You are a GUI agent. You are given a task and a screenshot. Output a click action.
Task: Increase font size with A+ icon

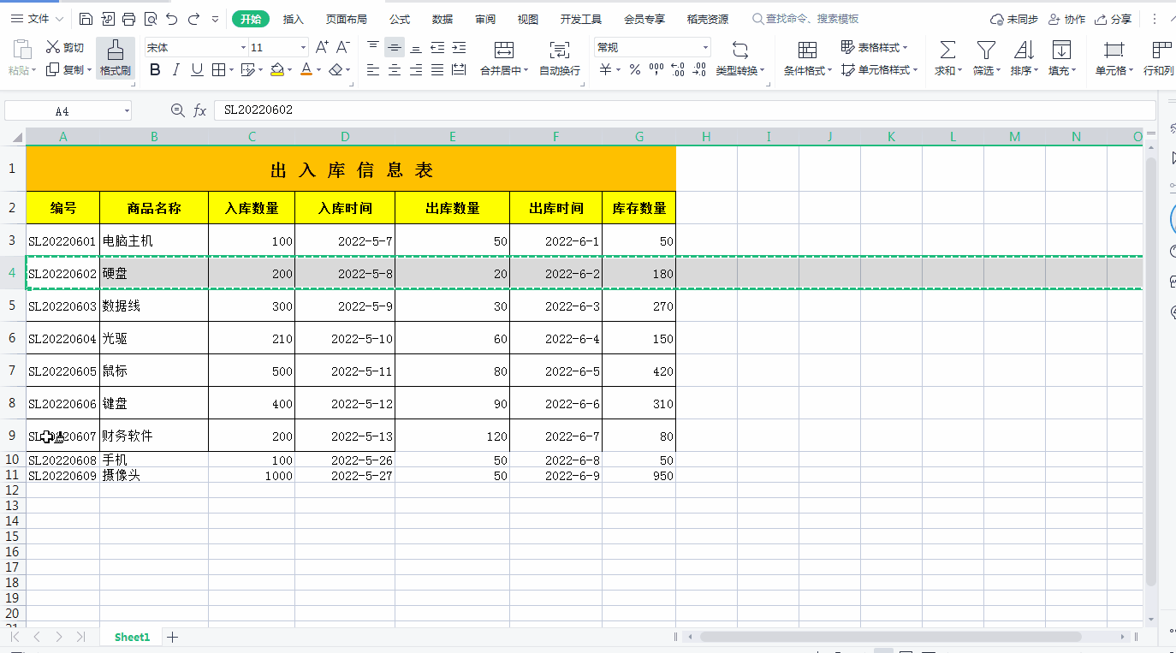322,47
